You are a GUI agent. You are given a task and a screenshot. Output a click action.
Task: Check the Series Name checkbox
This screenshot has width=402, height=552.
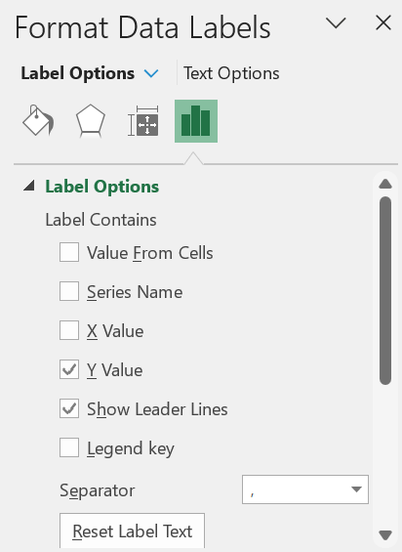pyautogui.click(x=69, y=291)
